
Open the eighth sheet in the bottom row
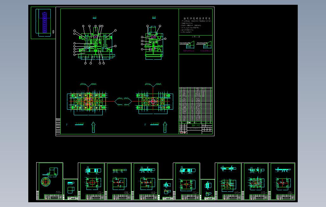pyautogui.click(x=207, y=190)
